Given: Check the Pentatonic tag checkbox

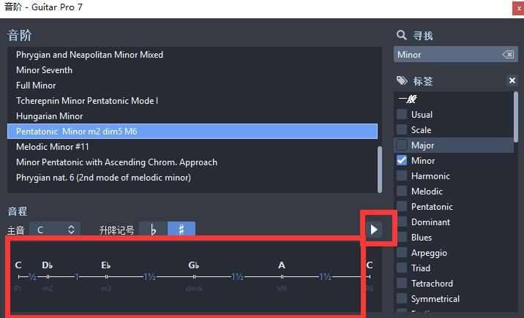Looking at the screenshot, I should [x=402, y=207].
